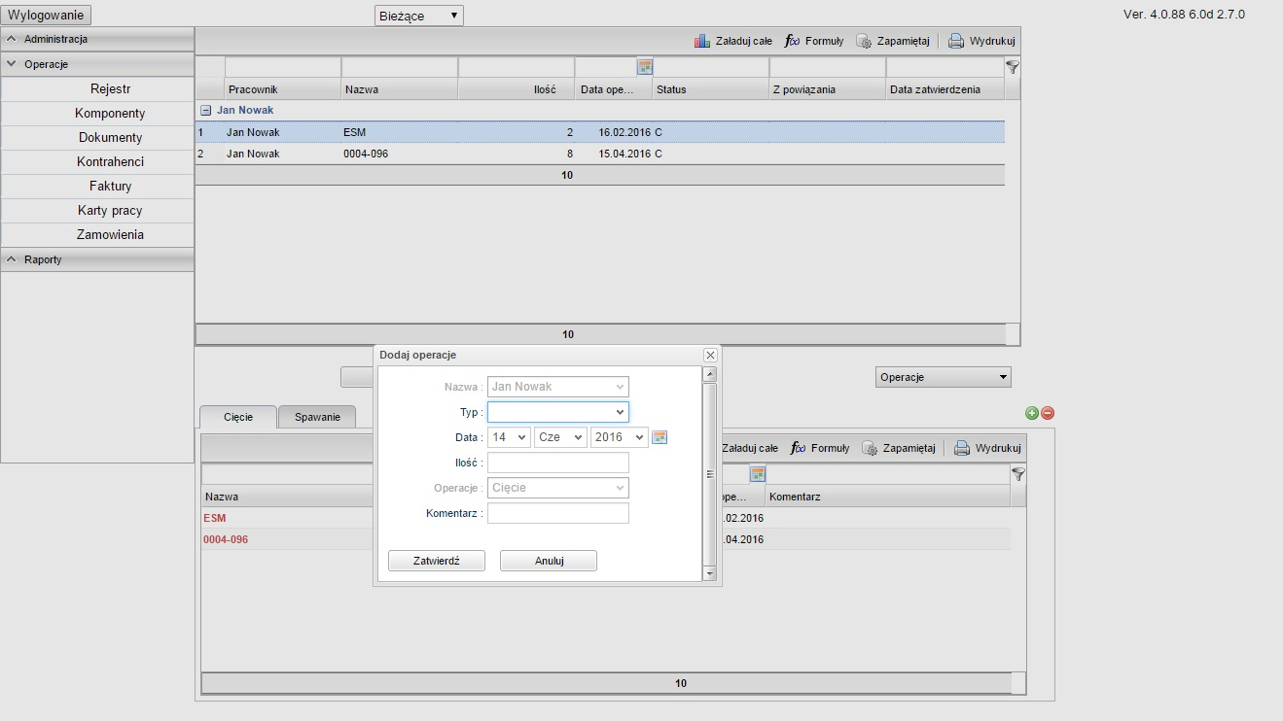Click Formuły in upper toolbar
The width and height of the screenshot is (1283, 721).
coord(814,41)
